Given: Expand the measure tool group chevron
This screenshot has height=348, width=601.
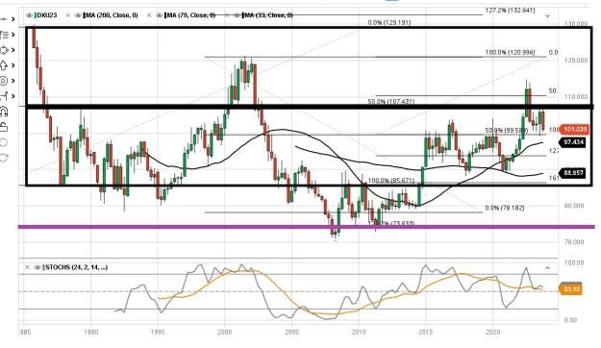Looking at the screenshot, I should pos(13,96).
